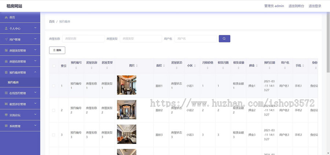Viewport: 330px width, 155px height.
Task: Click 管理员 admin in the header
Action: [x=274, y=6]
